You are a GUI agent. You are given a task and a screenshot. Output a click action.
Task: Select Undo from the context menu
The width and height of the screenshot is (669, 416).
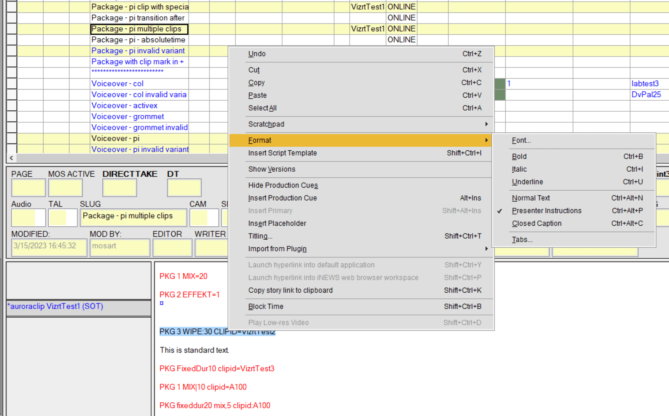pos(257,53)
